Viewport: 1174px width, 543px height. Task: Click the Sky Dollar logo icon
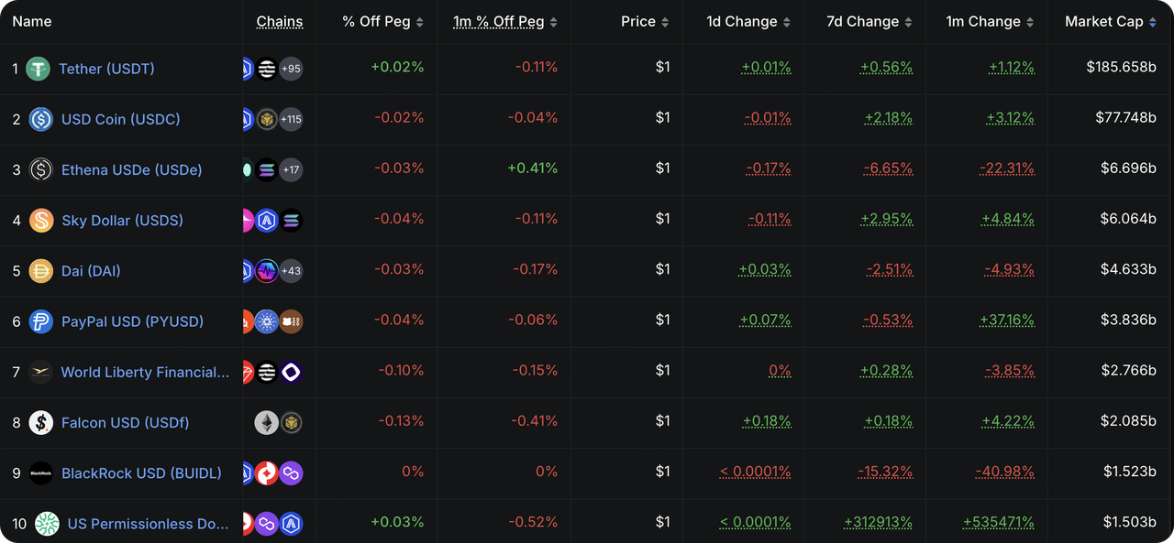point(40,221)
